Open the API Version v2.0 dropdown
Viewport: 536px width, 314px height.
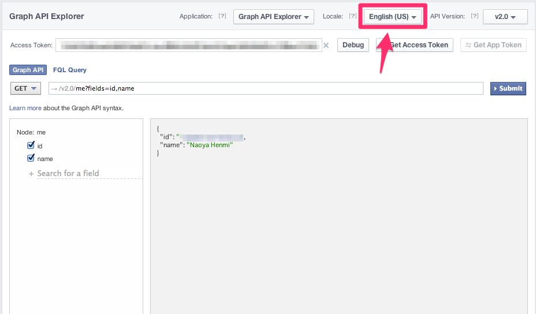[505, 17]
